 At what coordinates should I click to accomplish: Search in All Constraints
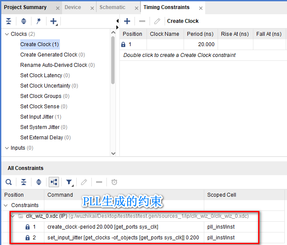(9, 182)
